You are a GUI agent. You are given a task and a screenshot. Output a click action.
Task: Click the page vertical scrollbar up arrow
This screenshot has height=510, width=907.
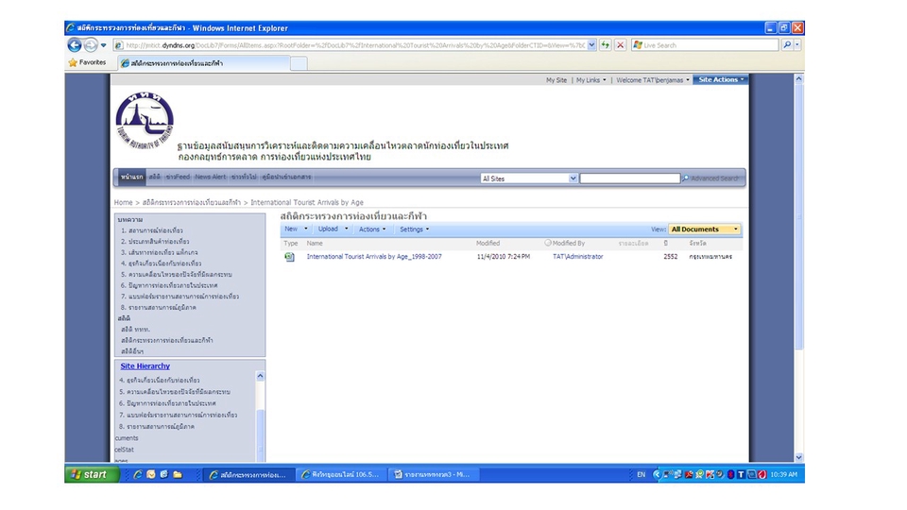point(799,78)
